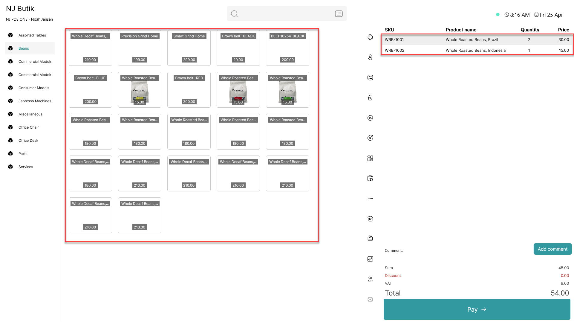This screenshot has width=574, height=323.
Task: Open the checklist icon in the action column
Action: pyautogui.click(x=370, y=77)
